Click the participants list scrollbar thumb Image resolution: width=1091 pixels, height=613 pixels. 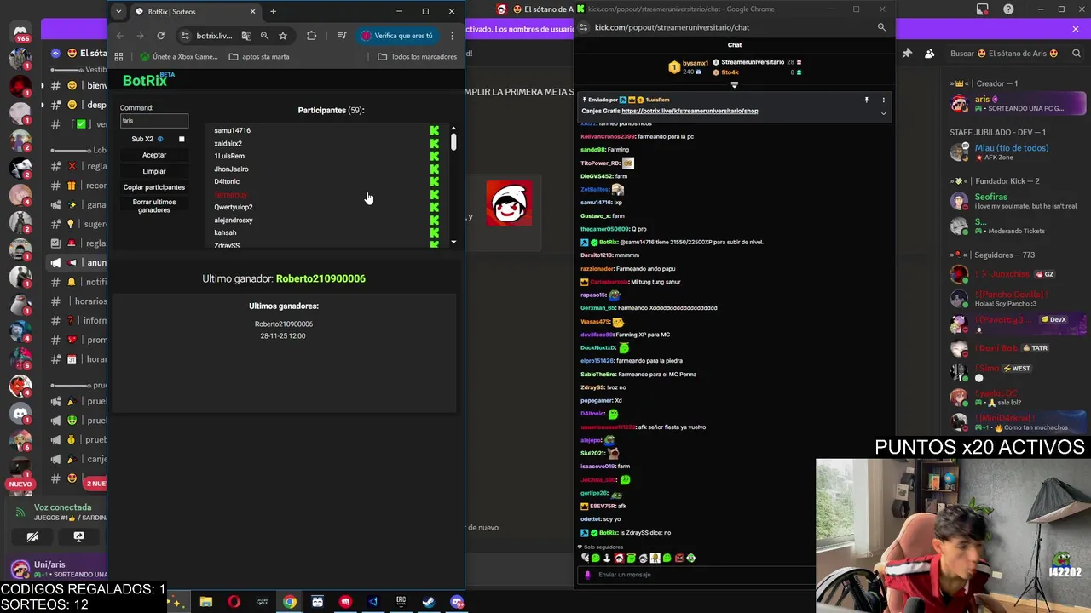coord(453,142)
